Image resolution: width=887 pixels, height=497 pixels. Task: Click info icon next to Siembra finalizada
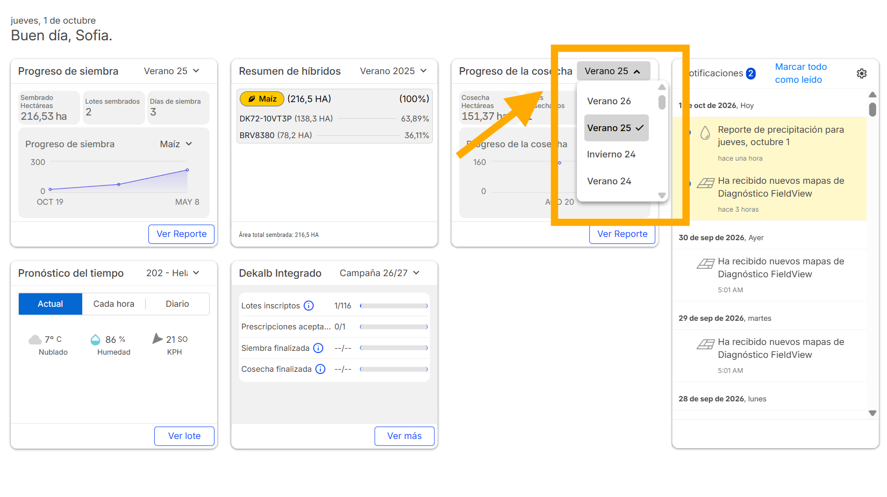tap(318, 348)
